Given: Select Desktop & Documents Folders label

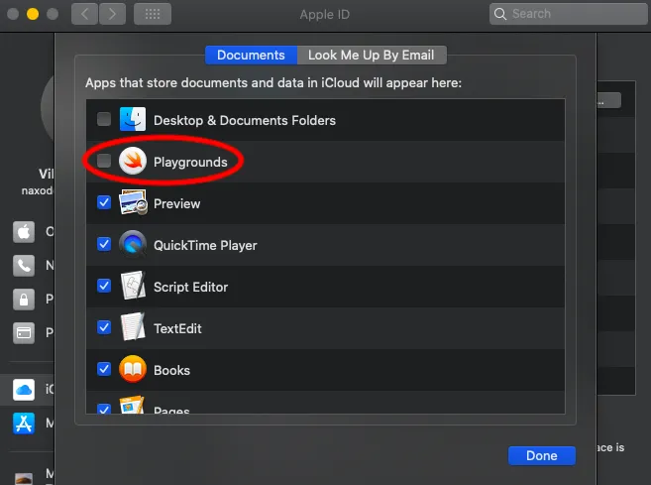Looking at the screenshot, I should point(245,121).
